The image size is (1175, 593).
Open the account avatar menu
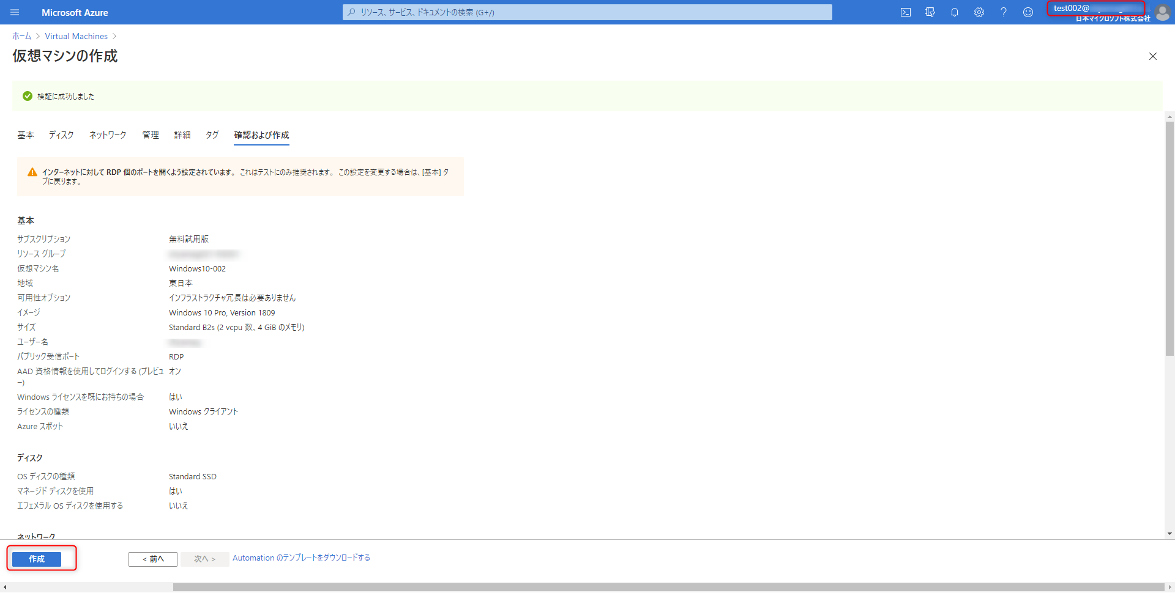pos(1163,12)
